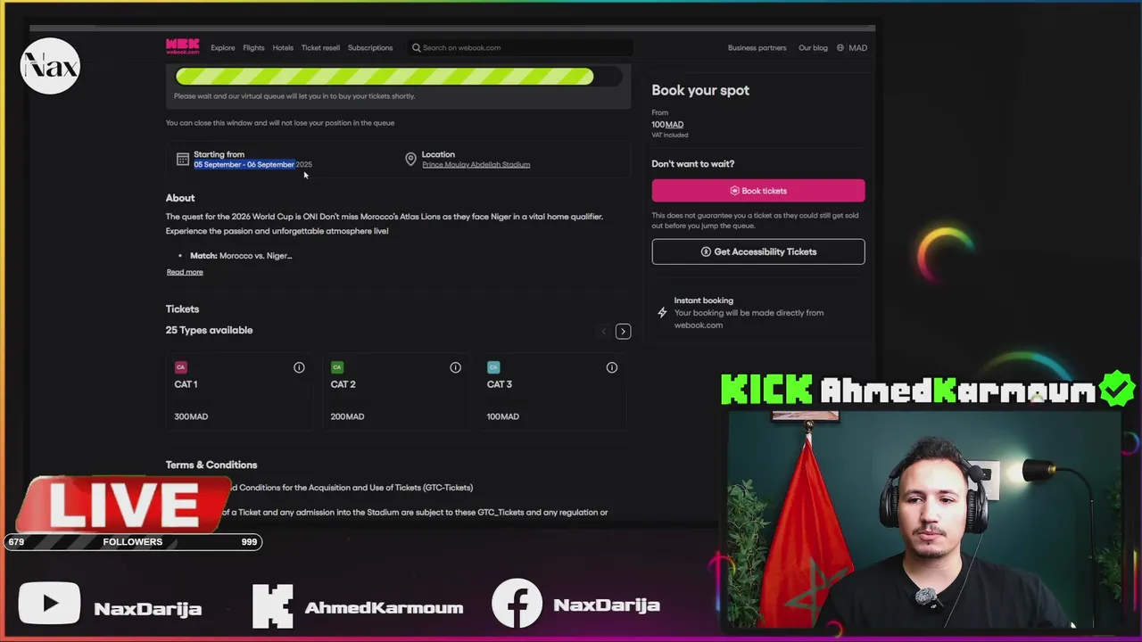
Task: Click the Search on webook.com field
Action: click(519, 48)
